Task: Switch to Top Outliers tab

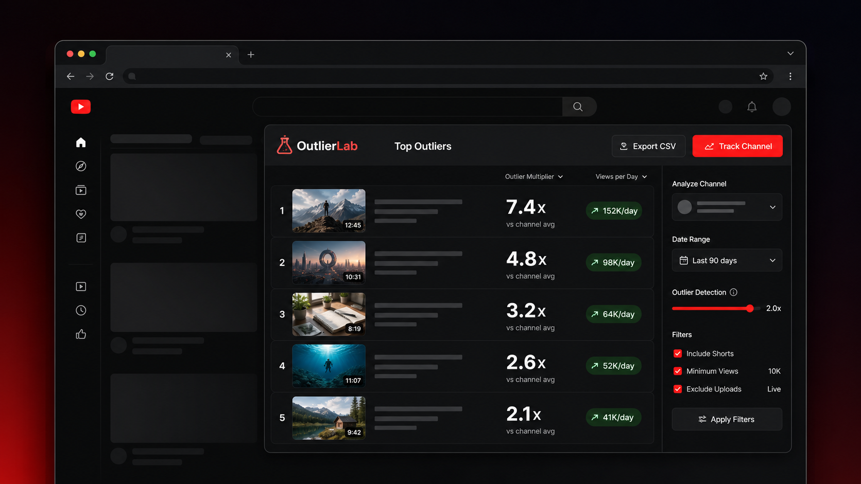Action: click(423, 146)
